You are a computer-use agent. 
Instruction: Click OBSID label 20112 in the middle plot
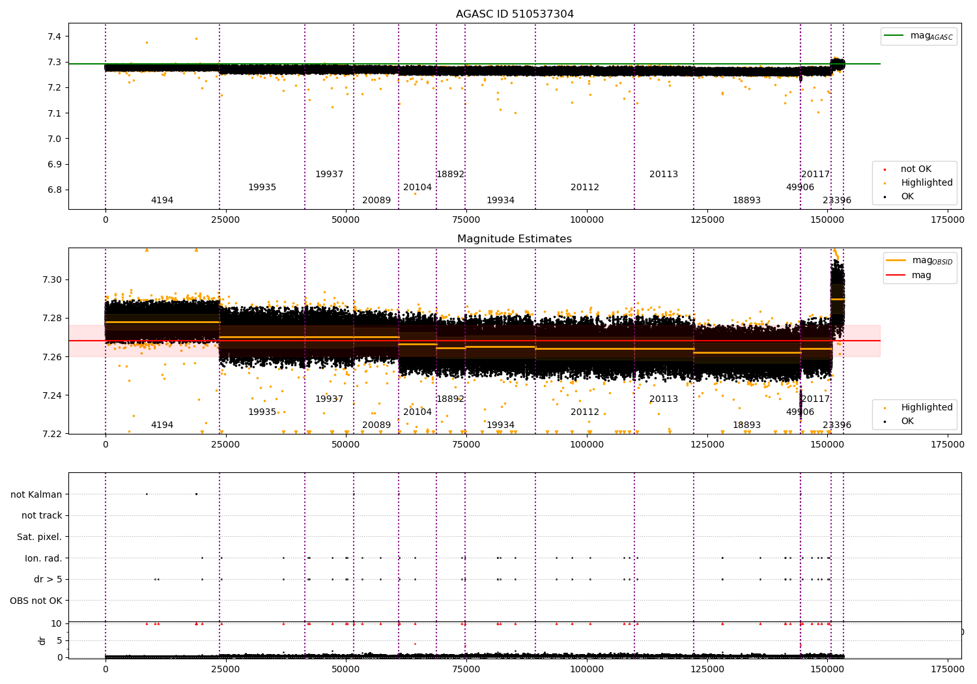click(585, 412)
